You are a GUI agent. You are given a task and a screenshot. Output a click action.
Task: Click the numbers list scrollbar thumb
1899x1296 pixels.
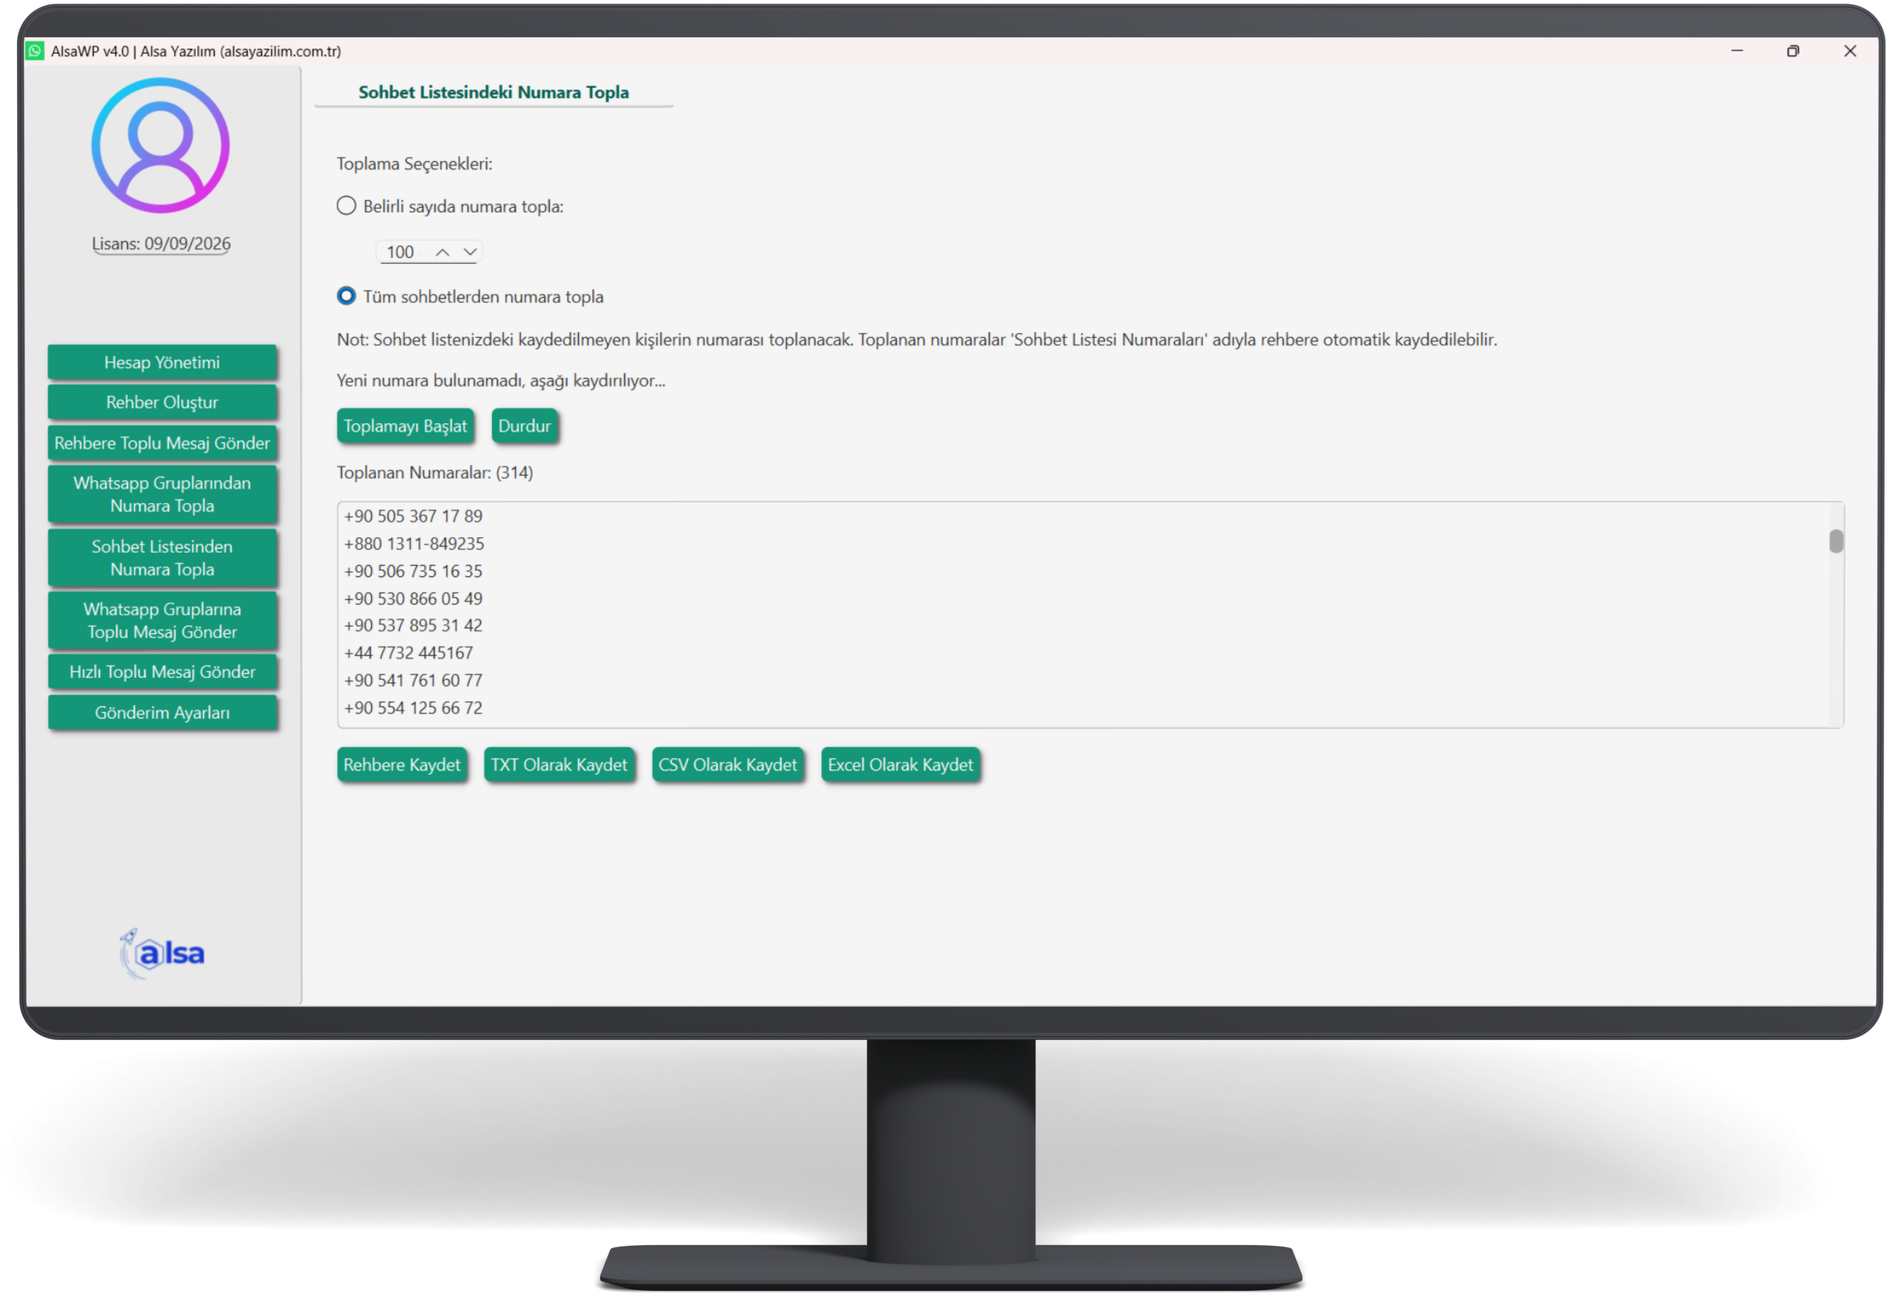[x=1836, y=541]
